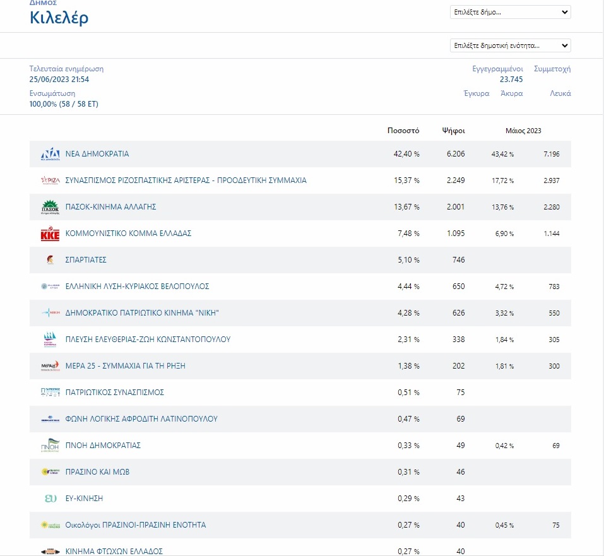Click the Nea Dimokratia party logo
Viewport: 604px width, 556px height.
pos(50,154)
